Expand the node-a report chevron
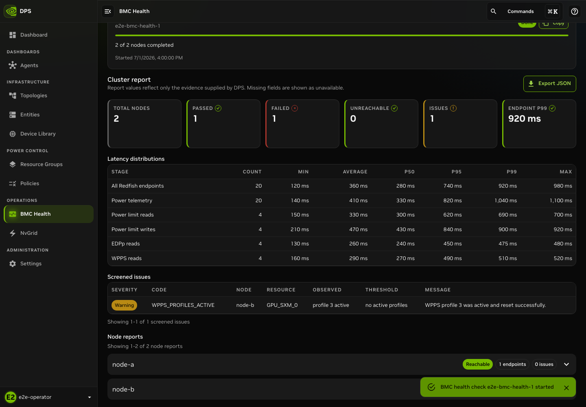Screen dimensions: 586x407 (x=566, y=364)
